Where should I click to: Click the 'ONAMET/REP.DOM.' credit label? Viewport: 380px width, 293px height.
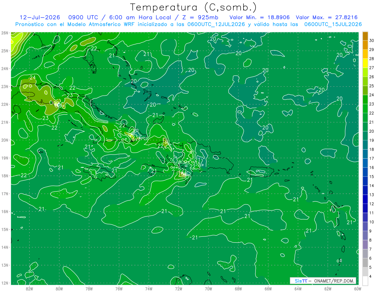tap(334, 281)
